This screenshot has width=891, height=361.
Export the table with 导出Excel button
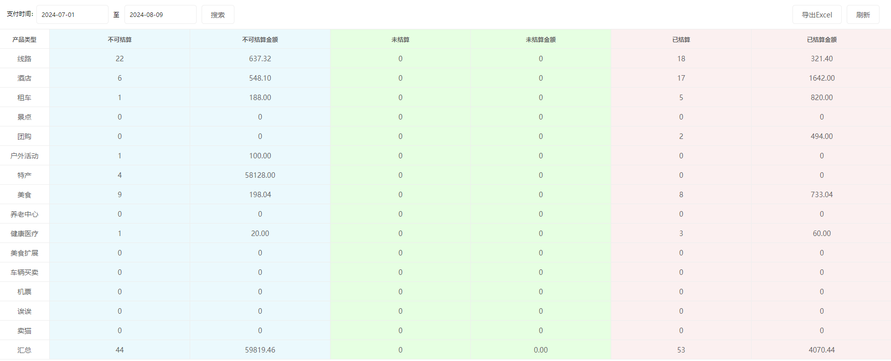[816, 15]
